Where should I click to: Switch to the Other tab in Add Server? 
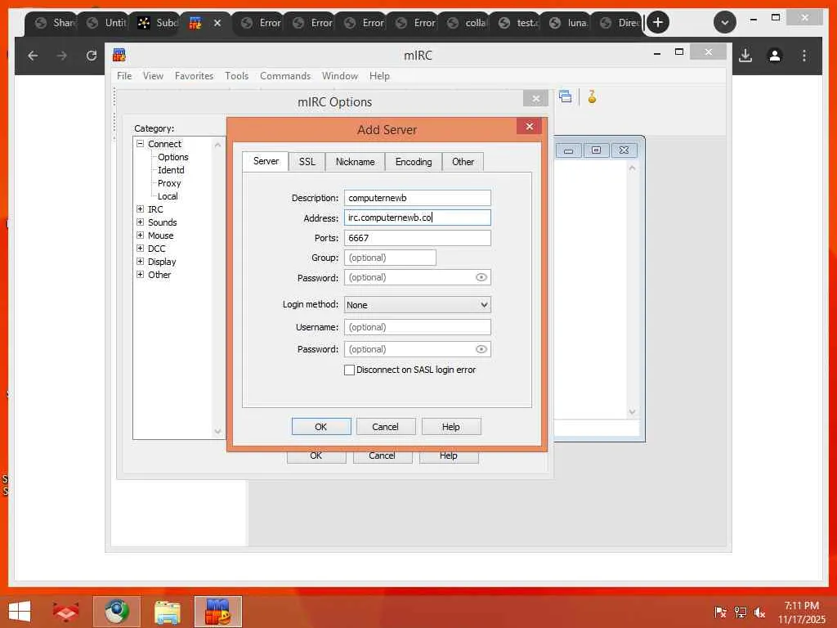coord(463,162)
